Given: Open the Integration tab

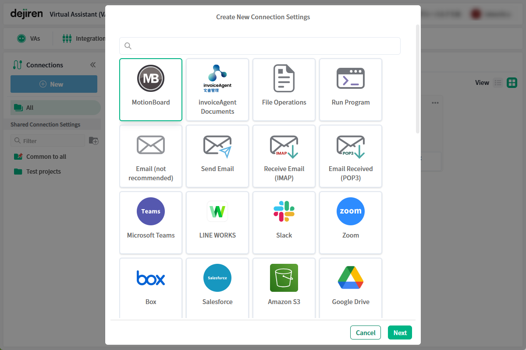Looking at the screenshot, I should click(83, 38).
